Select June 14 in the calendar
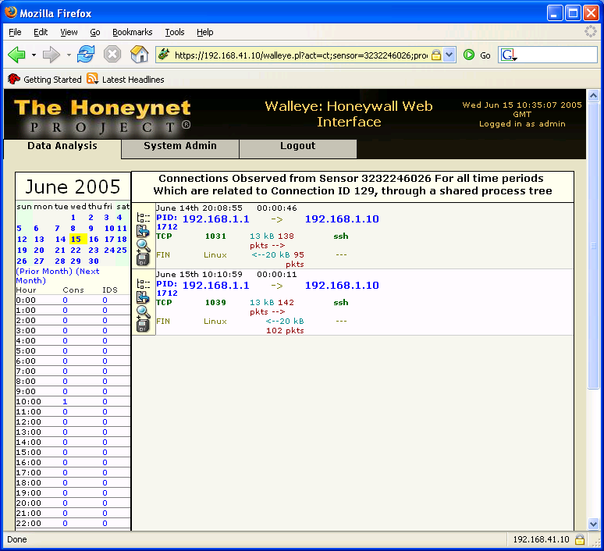Screen dimensions: 604x551 coord(60,240)
